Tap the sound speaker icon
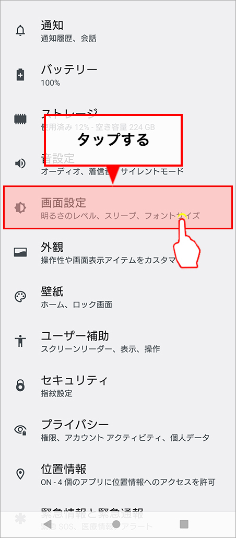The width and height of the screenshot is (236, 538). pos(20,163)
